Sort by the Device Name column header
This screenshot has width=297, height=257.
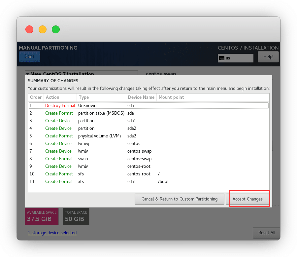141,97
